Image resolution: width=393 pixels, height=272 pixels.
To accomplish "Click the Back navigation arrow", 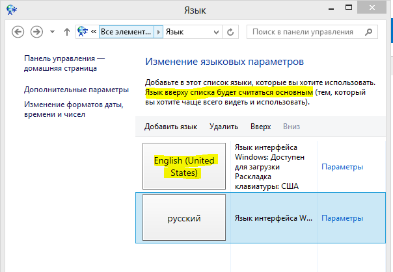I will [x=18, y=32].
